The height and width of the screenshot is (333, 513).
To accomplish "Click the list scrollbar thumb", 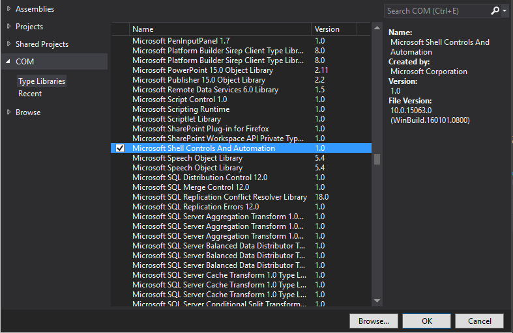I will (377, 159).
